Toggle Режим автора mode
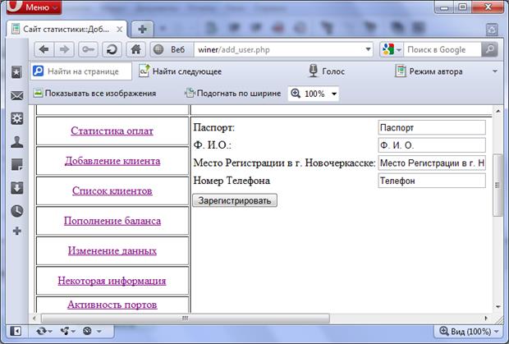The height and width of the screenshot is (344, 509). click(429, 71)
